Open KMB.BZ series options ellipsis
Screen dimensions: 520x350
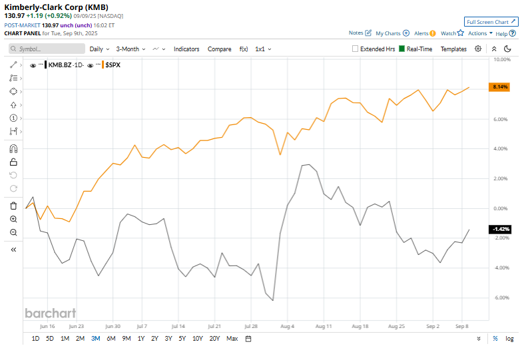[41, 65]
